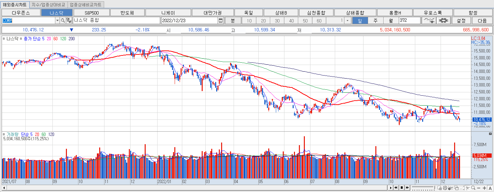Switch to 해외증시차트 tab
Viewport: 494px width, 192px height.
pyautogui.click(x=15, y=5)
